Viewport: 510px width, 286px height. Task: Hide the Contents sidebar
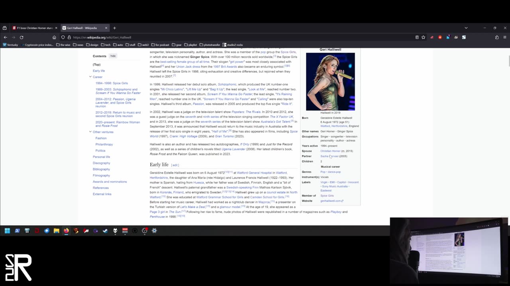[113, 56]
